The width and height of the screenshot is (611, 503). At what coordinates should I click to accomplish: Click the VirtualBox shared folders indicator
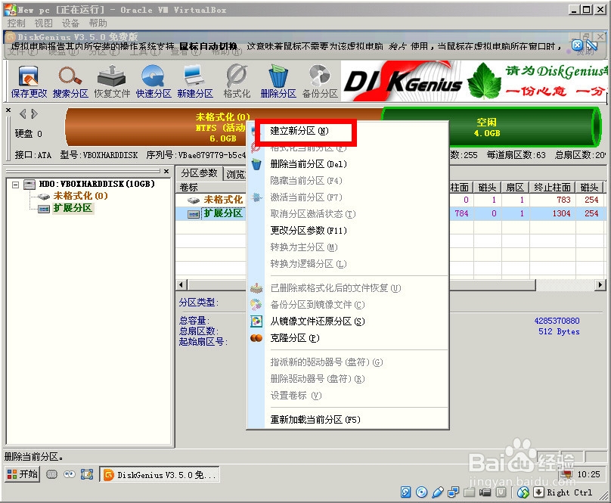[x=469, y=492]
